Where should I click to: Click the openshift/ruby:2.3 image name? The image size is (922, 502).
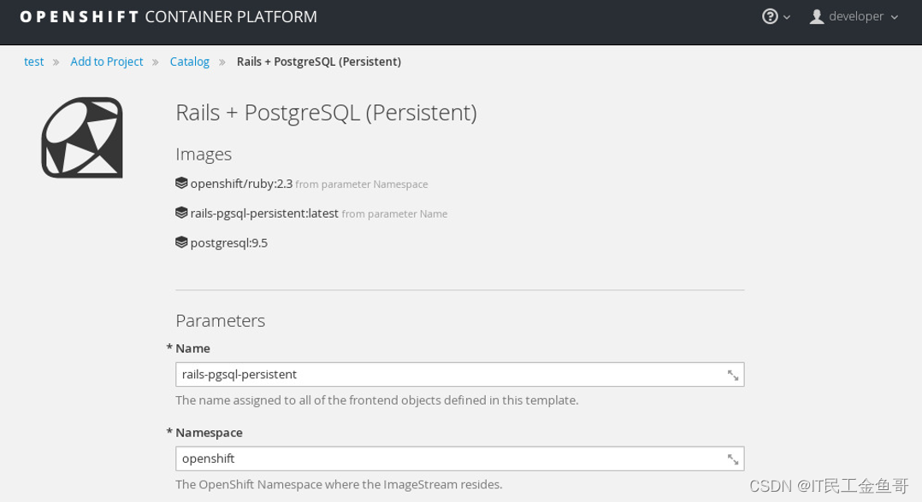click(x=241, y=184)
